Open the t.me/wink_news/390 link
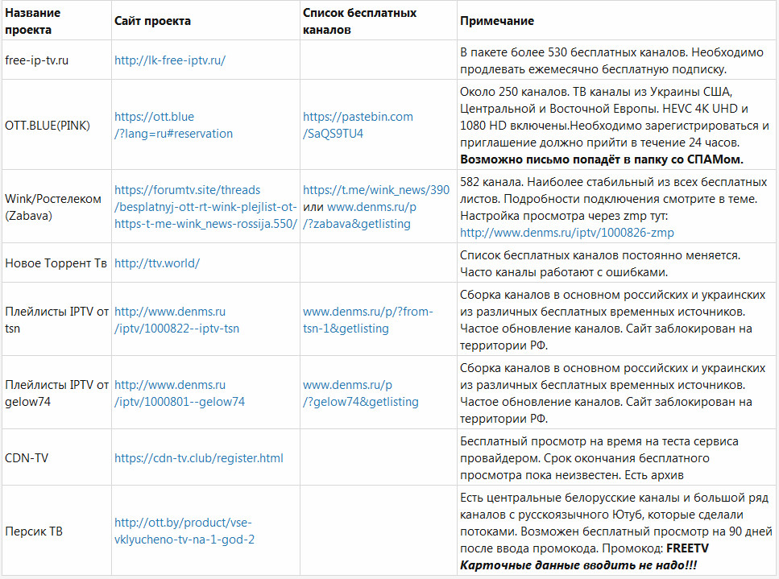The height and width of the screenshot is (579, 779). pos(376,190)
